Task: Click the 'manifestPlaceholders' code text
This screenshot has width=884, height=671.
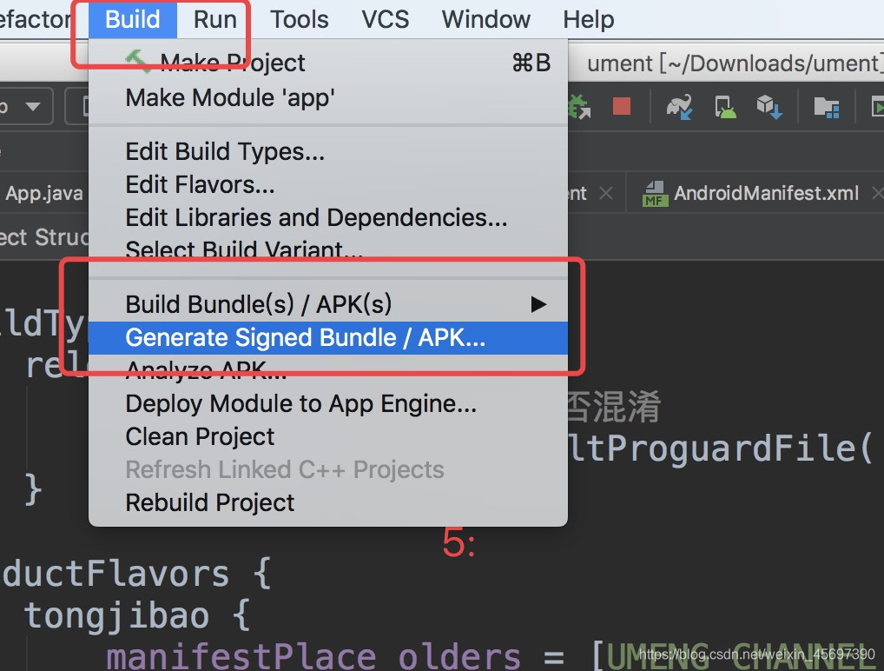Action: point(313,655)
